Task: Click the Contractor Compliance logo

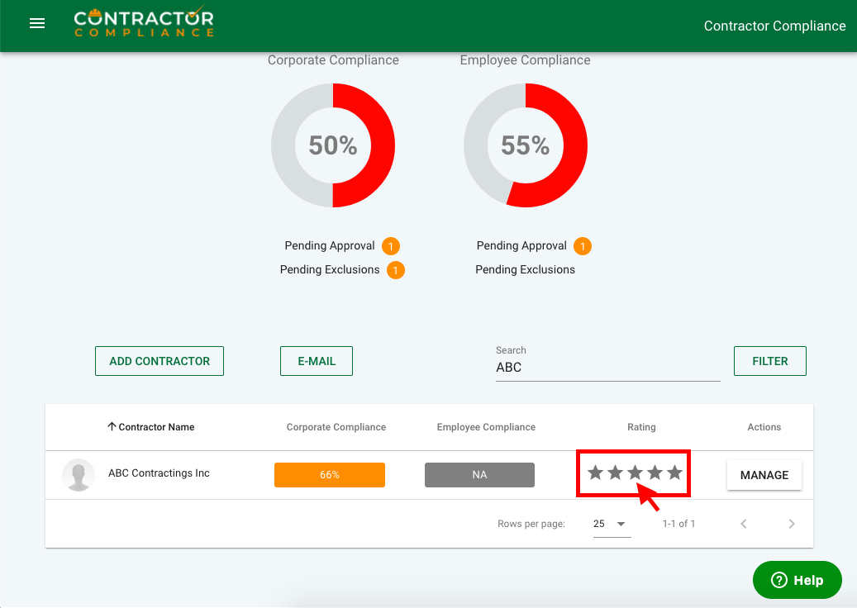Action: coord(144,23)
